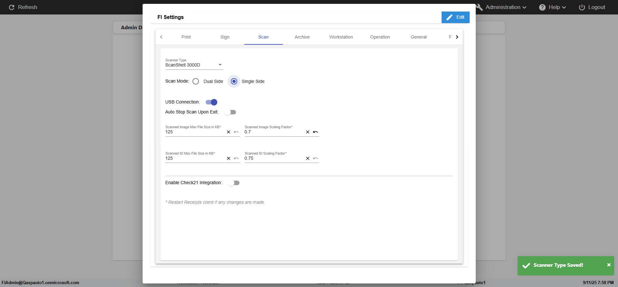Select the Dual Side scan mode
The height and width of the screenshot is (287, 618).
(x=196, y=81)
